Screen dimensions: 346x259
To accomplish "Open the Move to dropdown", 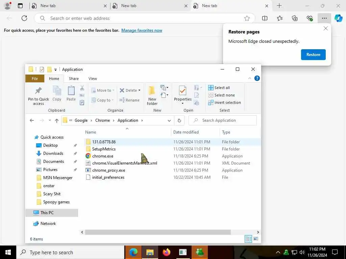I will (x=103, y=90).
